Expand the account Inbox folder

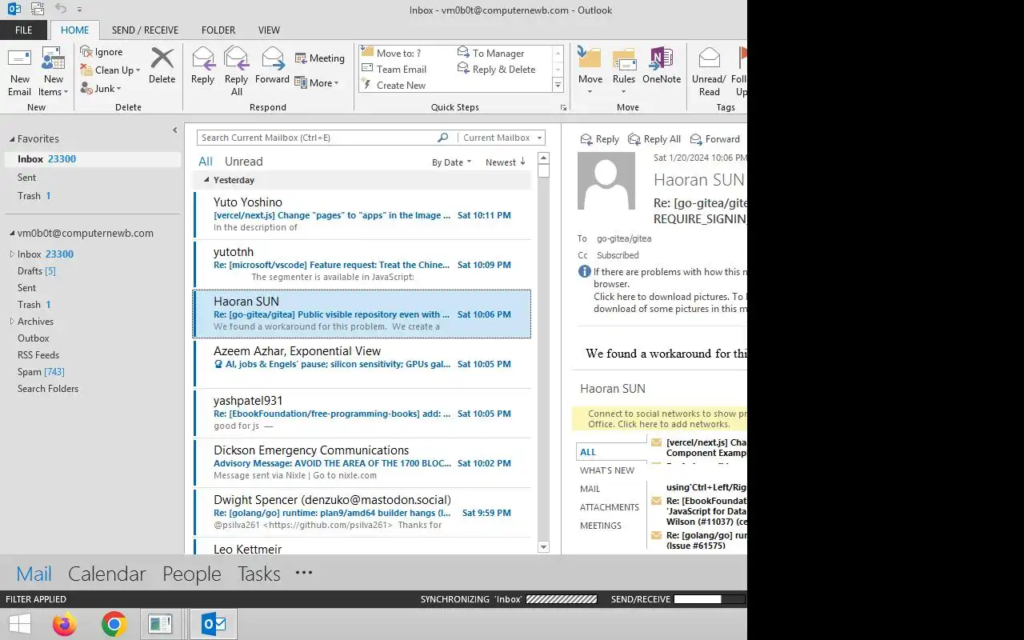click(12, 254)
